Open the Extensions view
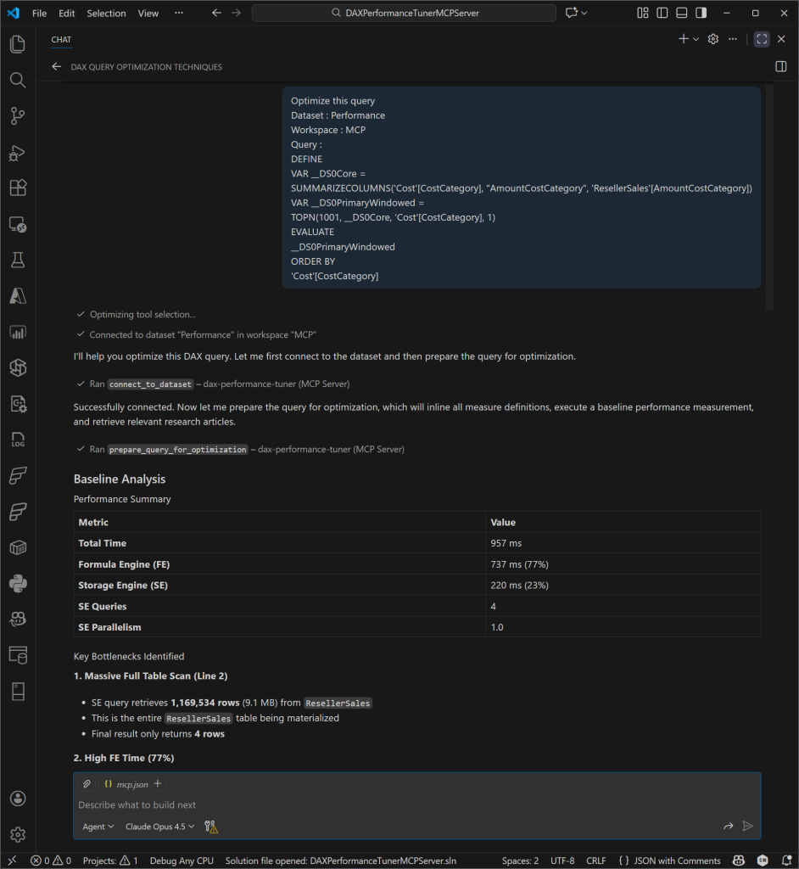The image size is (799, 869). coord(17,188)
